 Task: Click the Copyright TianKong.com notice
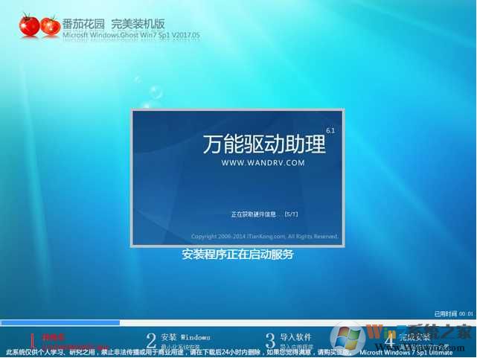click(264, 236)
